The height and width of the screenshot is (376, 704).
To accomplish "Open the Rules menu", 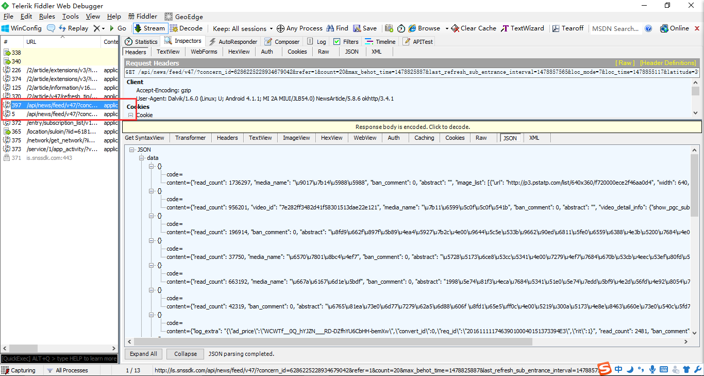I will pyautogui.click(x=47, y=16).
